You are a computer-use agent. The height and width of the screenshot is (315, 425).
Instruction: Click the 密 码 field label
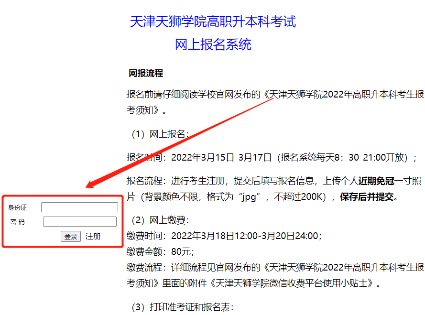tap(18, 222)
